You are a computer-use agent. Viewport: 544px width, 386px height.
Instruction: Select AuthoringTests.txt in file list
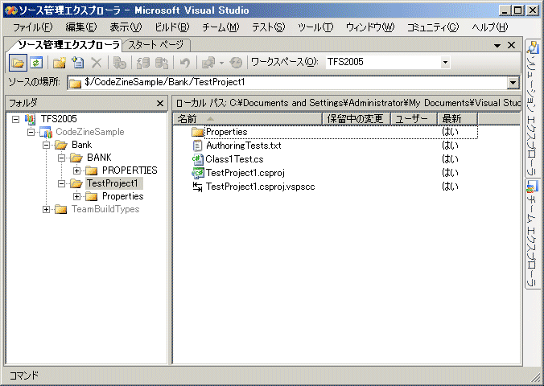[244, 146]
